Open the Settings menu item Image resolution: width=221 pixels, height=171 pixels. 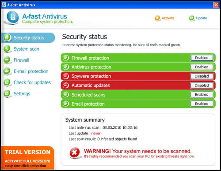[x=22, y=94]
